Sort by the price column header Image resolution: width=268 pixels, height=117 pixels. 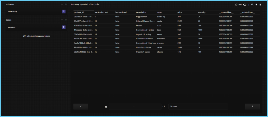pos(180,12)
